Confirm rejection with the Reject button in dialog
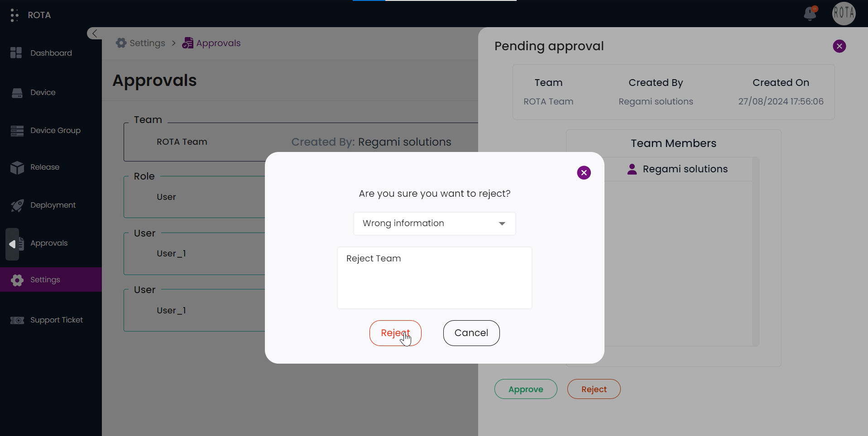Screen dimensions: 868x436 [395, 333]
